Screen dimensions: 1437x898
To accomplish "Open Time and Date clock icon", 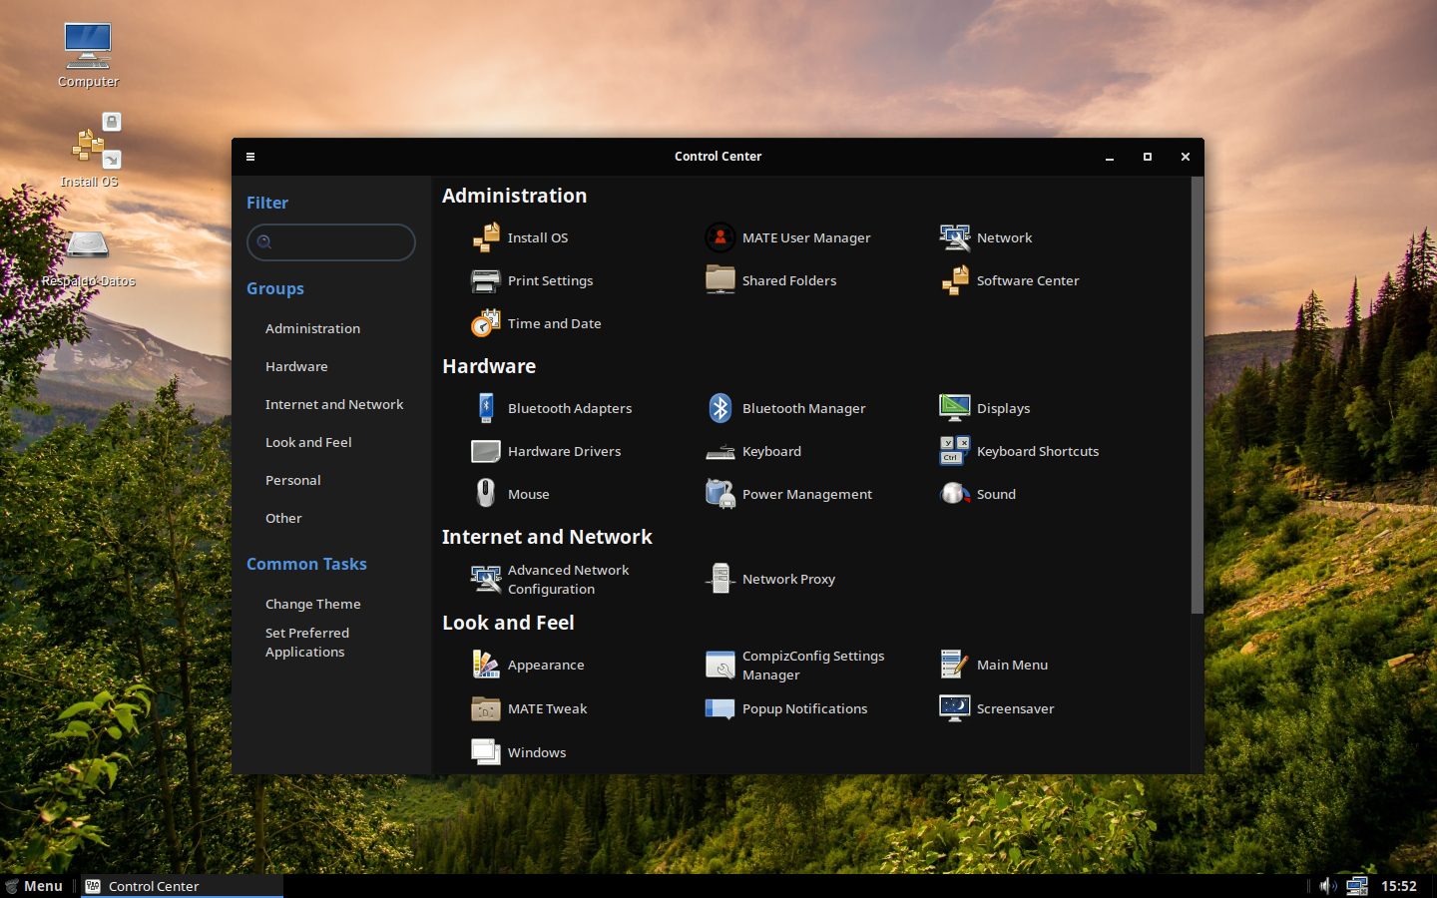I will [486, 323].
